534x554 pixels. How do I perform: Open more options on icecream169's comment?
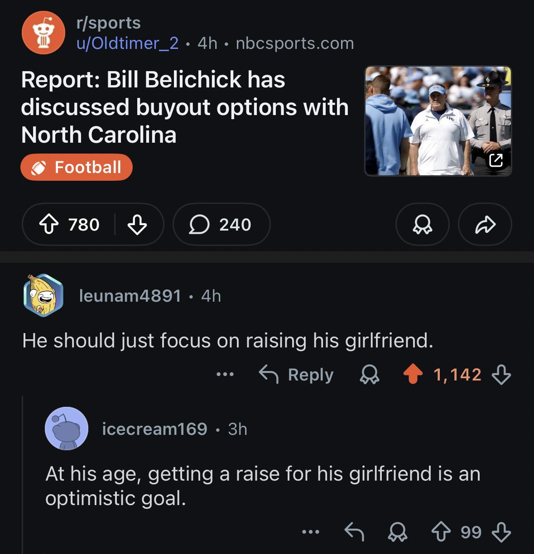click(311, 532)
